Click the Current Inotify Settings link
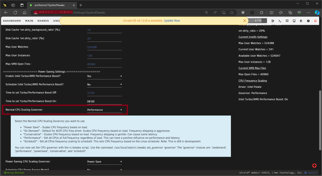Viewport: 322px width, 176px height. pyautogui.click(x=253, y=37)
